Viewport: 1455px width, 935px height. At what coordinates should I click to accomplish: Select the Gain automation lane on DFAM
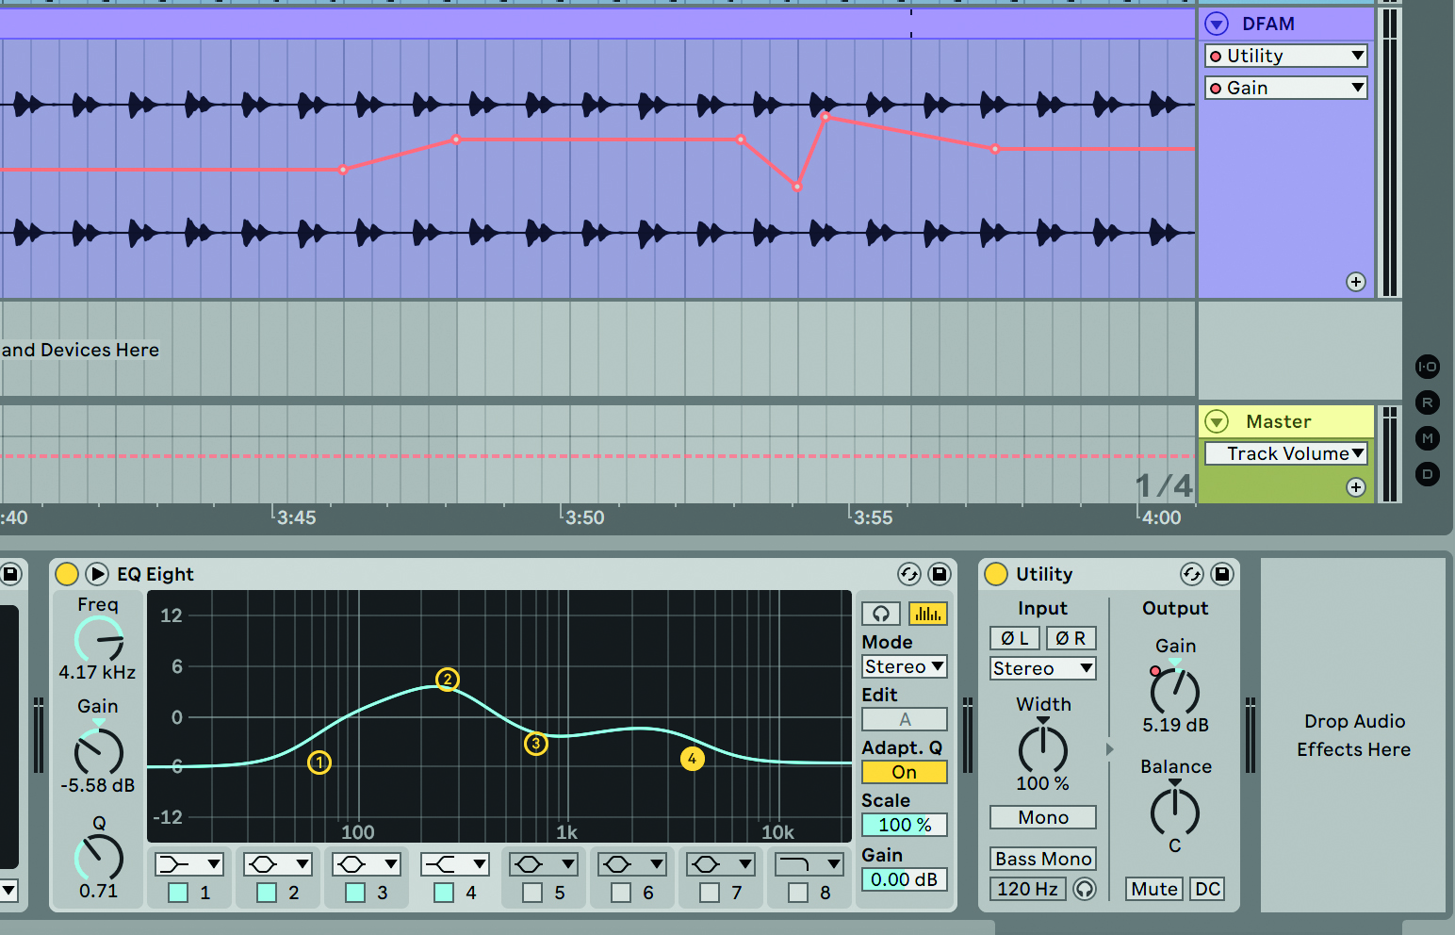point(1285,88)
